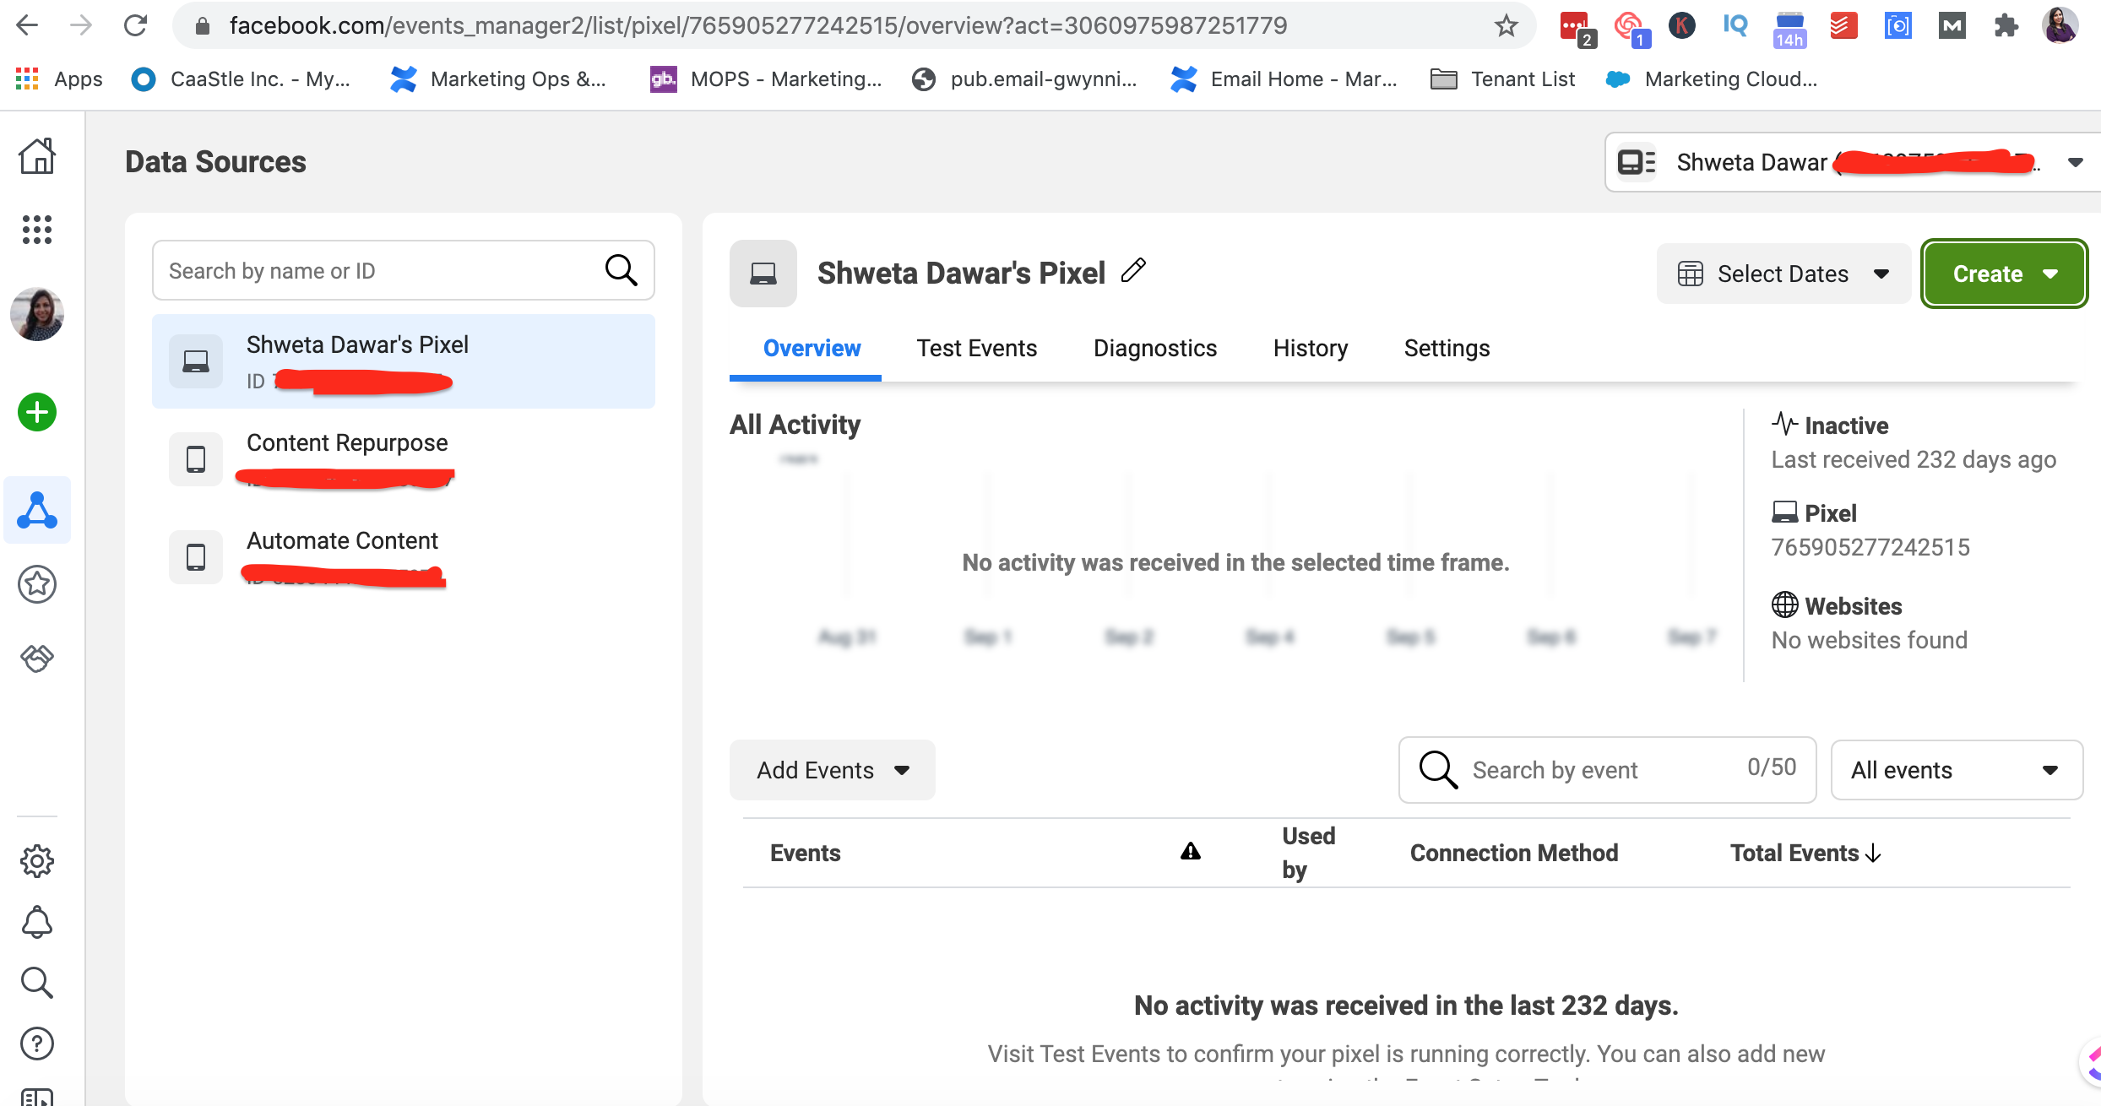The width and height of the screenshot is (2101, 1106).
Task: Click the Used by column header
Action: [x=1308, y=853]
